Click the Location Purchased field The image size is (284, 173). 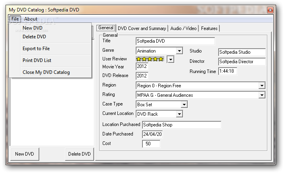[182, 125]
